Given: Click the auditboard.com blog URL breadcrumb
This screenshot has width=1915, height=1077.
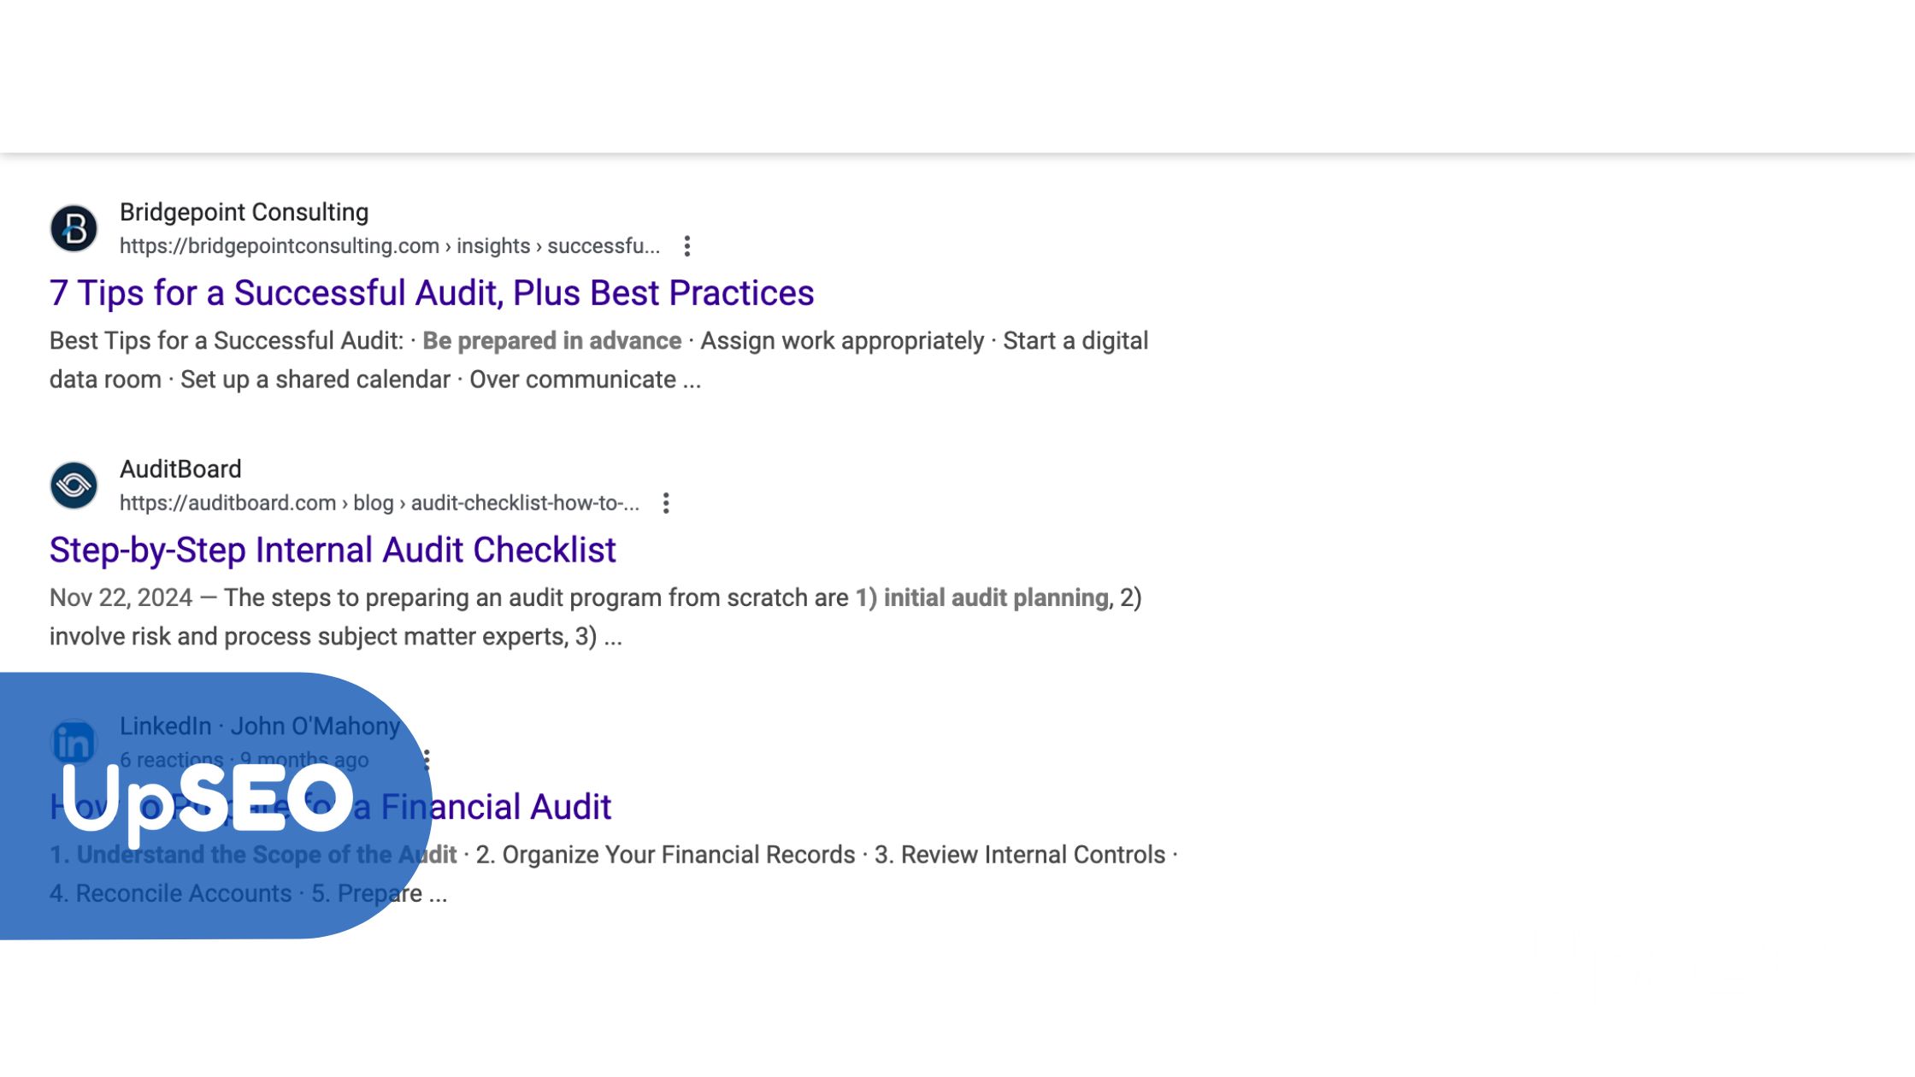Looking at the screenshot, I should point(380,503).
